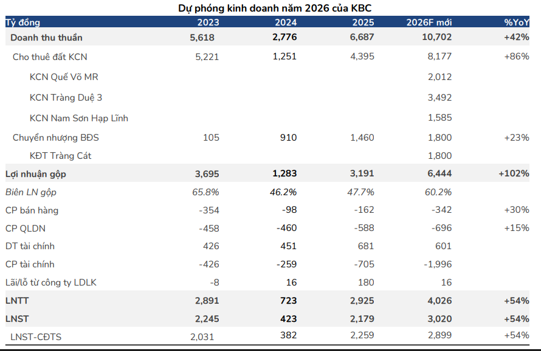This screenshot has width=541, height=351.
Task: Select the '2024' column header
Action: pyautogui.click(x=286, y=22)
